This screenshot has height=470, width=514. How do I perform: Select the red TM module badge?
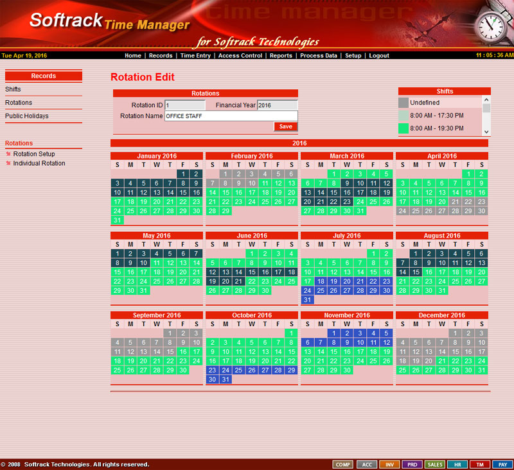point(479,464)
